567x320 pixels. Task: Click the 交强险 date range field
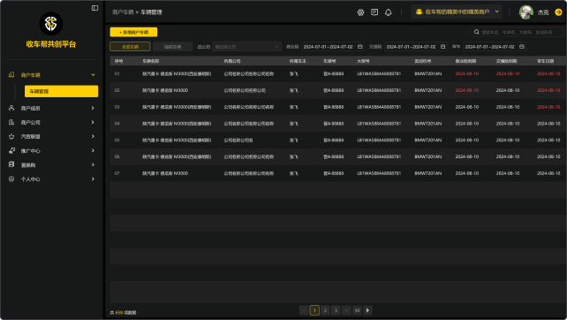(x=416, y=46)
